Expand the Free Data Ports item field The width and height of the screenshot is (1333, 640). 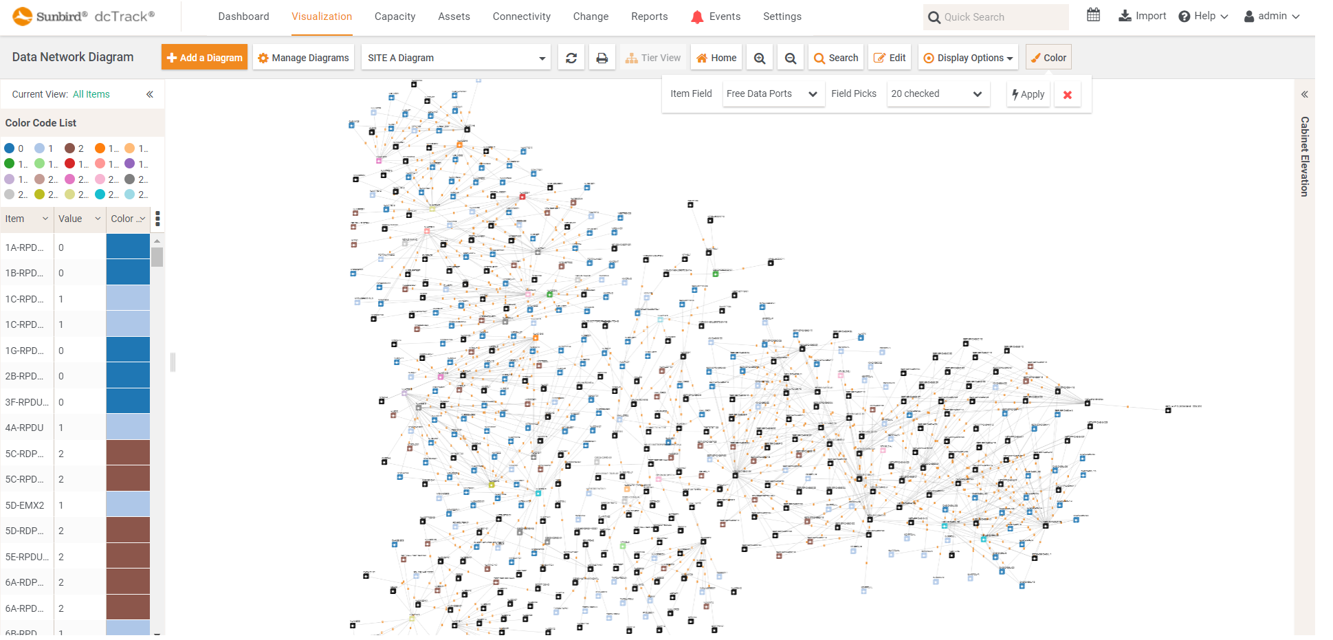pyautogui.click(x=772, y=93)
